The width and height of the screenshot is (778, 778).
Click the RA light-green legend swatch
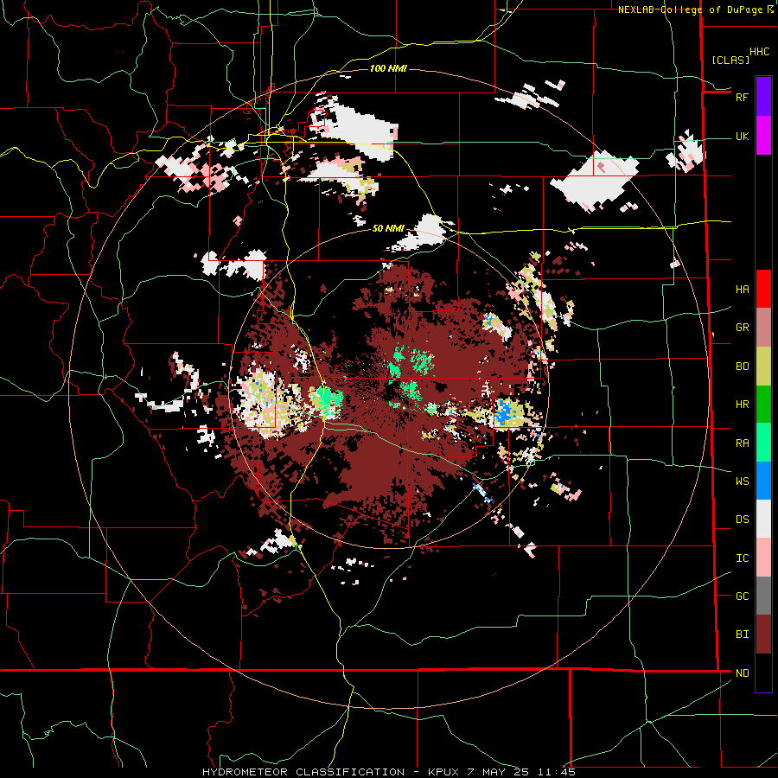(763, 443)
